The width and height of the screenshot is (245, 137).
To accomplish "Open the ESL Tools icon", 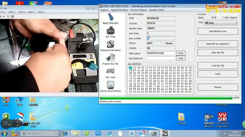I will click(x=111, y=73).
